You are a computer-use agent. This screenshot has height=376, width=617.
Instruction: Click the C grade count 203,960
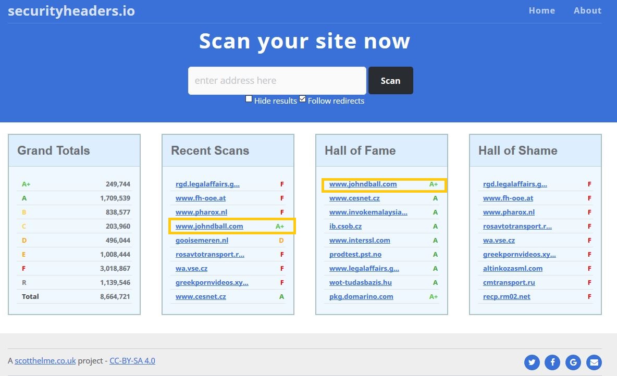(118, 227)
